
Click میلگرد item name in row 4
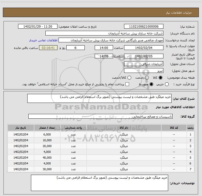[x=124, y=152]
